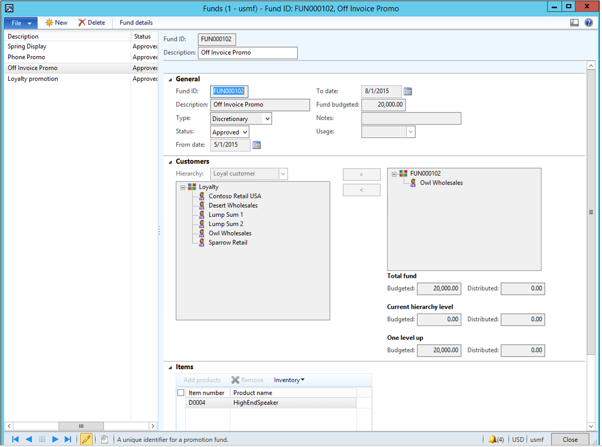Open the File menu
This screenshot has width=602, height=447.
pos(21,23)
